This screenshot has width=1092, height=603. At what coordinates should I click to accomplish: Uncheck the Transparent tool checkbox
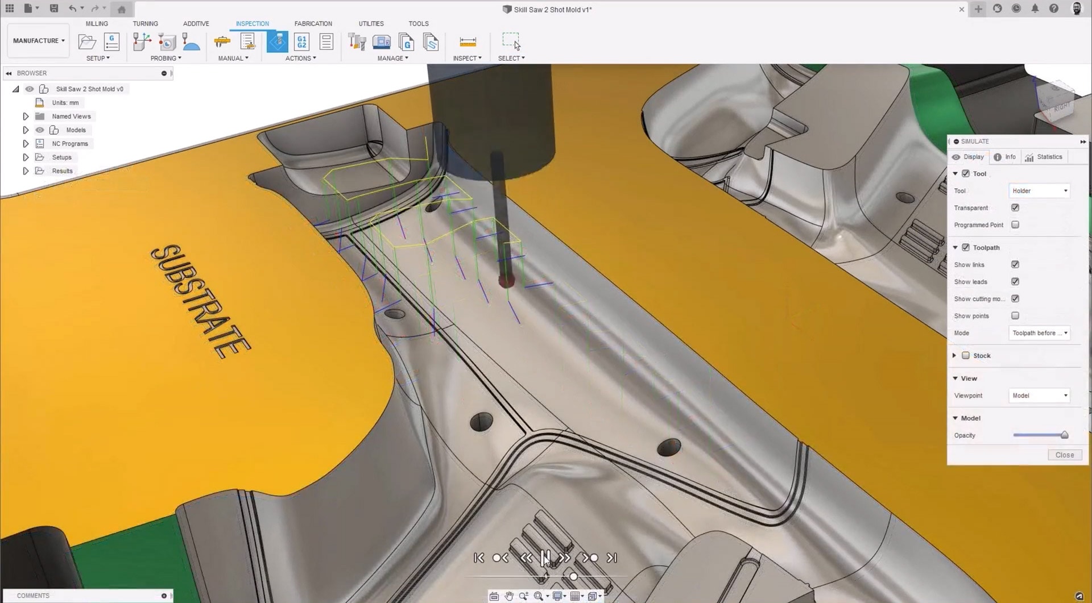tap(1015, 208)
